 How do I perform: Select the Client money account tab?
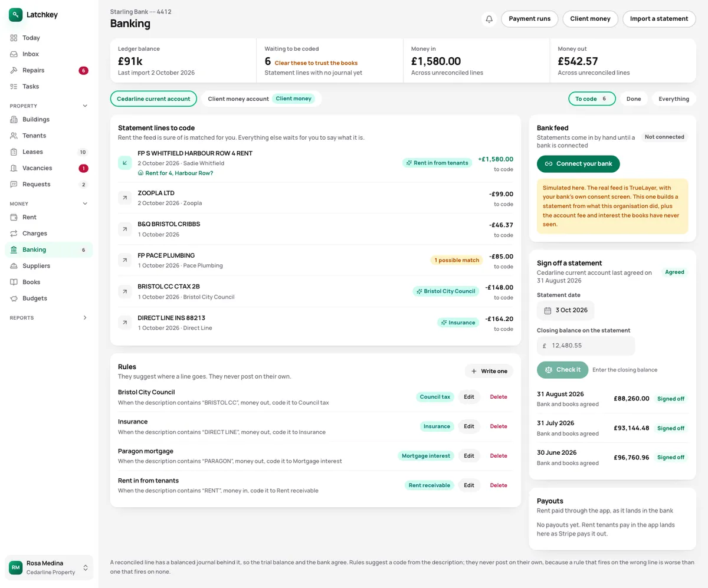click(261, 99)
